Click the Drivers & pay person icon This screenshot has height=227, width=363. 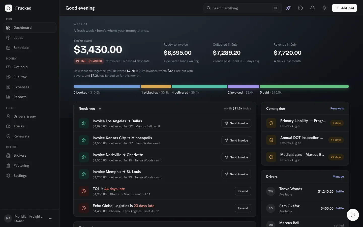click(8, 116)
